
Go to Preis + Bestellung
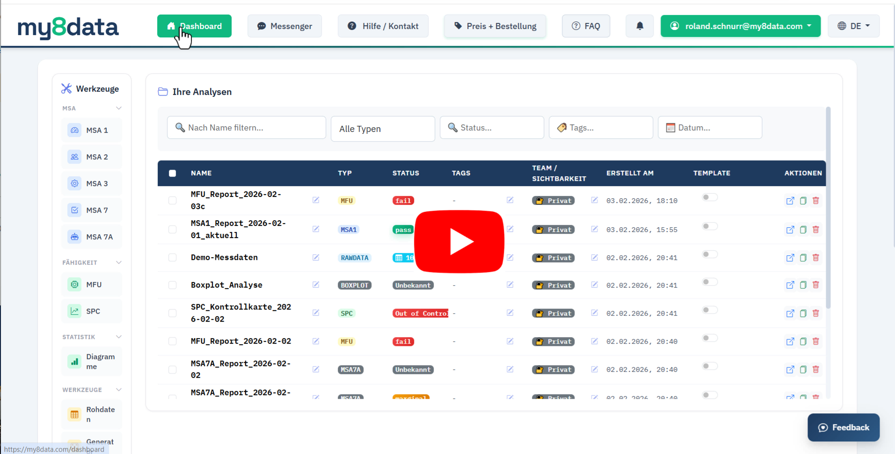tap(495, 26)
